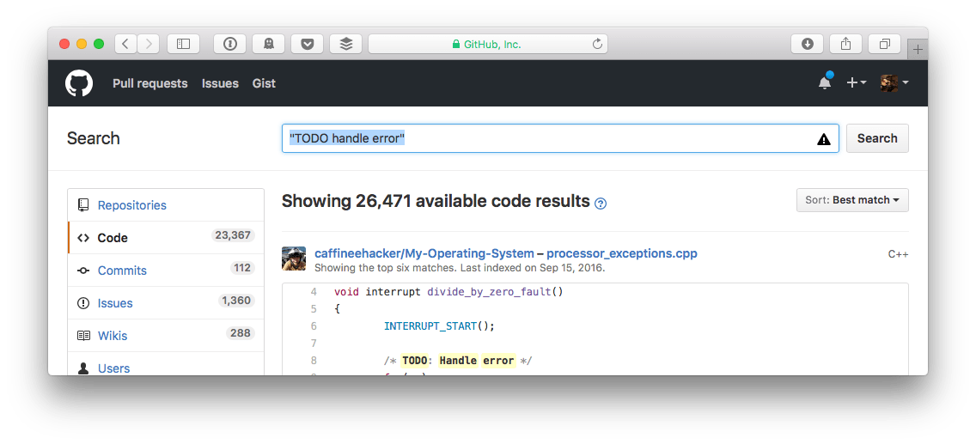This screenshot has width=976, height=444.
Task: Click INTERRUPT_START() code text
Action: (439, 325)
